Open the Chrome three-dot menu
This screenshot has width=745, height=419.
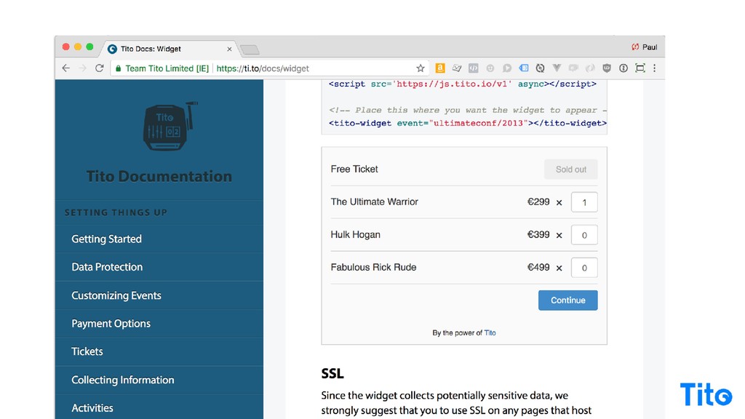click(x=655, y=68)
